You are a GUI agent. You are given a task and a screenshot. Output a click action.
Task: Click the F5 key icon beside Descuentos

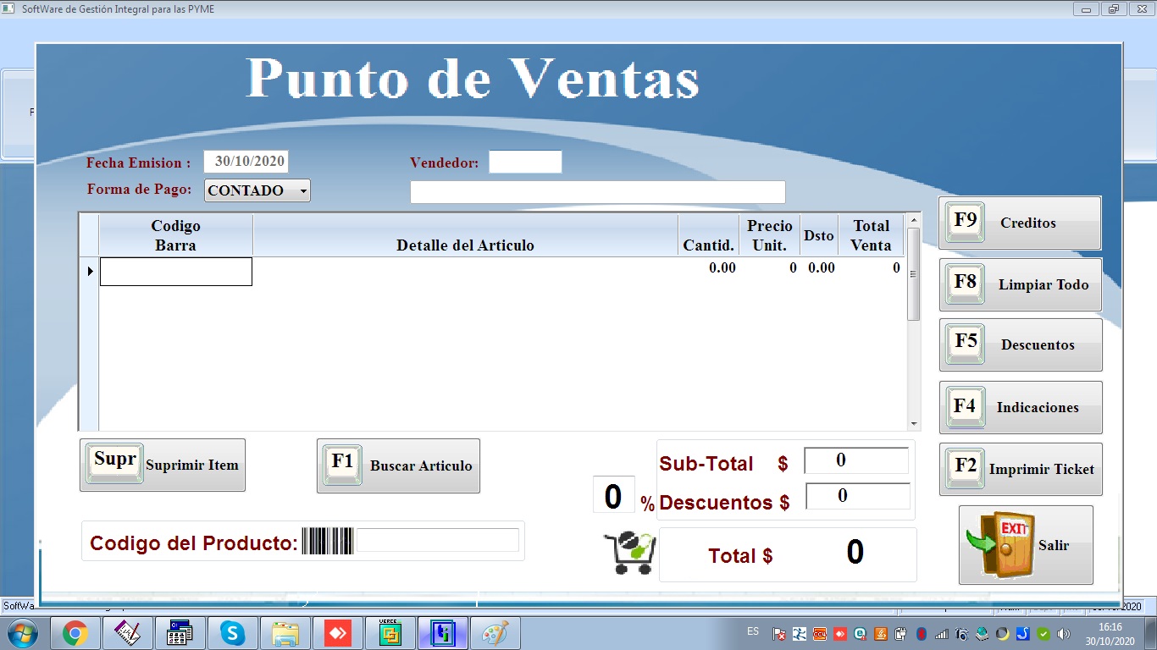(x=966, y=344)
